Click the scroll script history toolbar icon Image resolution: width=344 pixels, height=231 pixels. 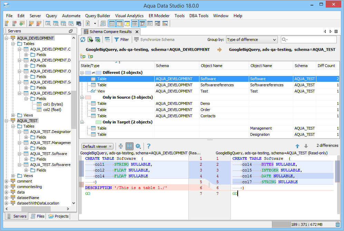(x=103, y=23)
